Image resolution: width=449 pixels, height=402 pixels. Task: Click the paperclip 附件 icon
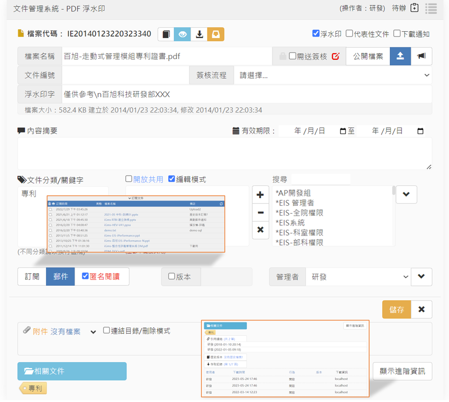(27, 330)
